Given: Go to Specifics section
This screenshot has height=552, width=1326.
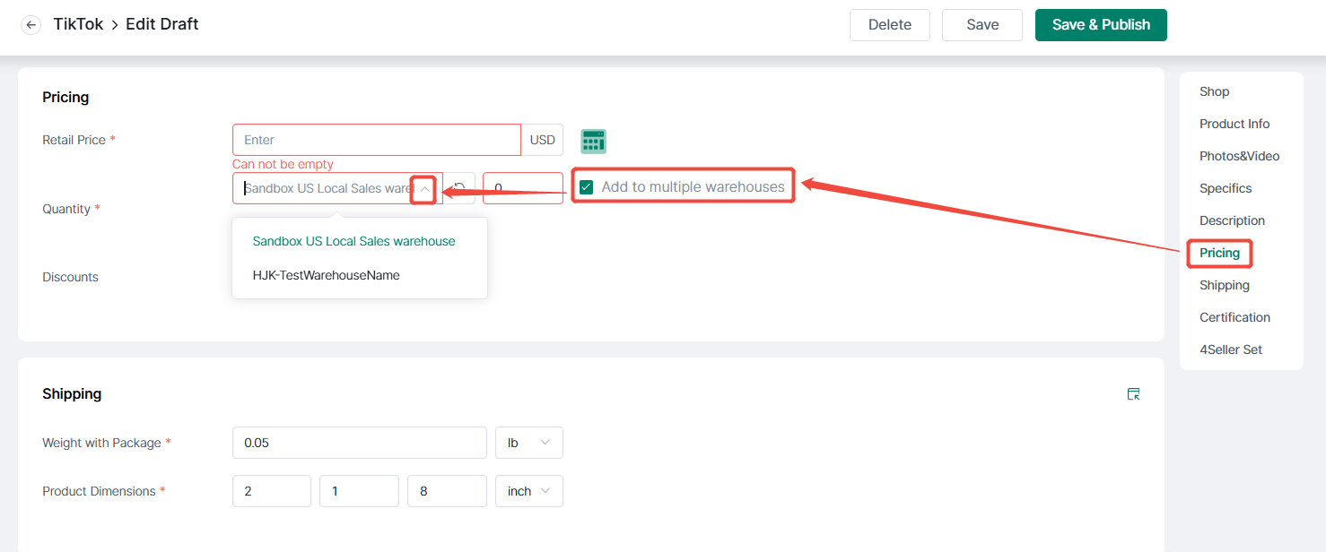Looking at the screenshot, I should coord(1226,188).
